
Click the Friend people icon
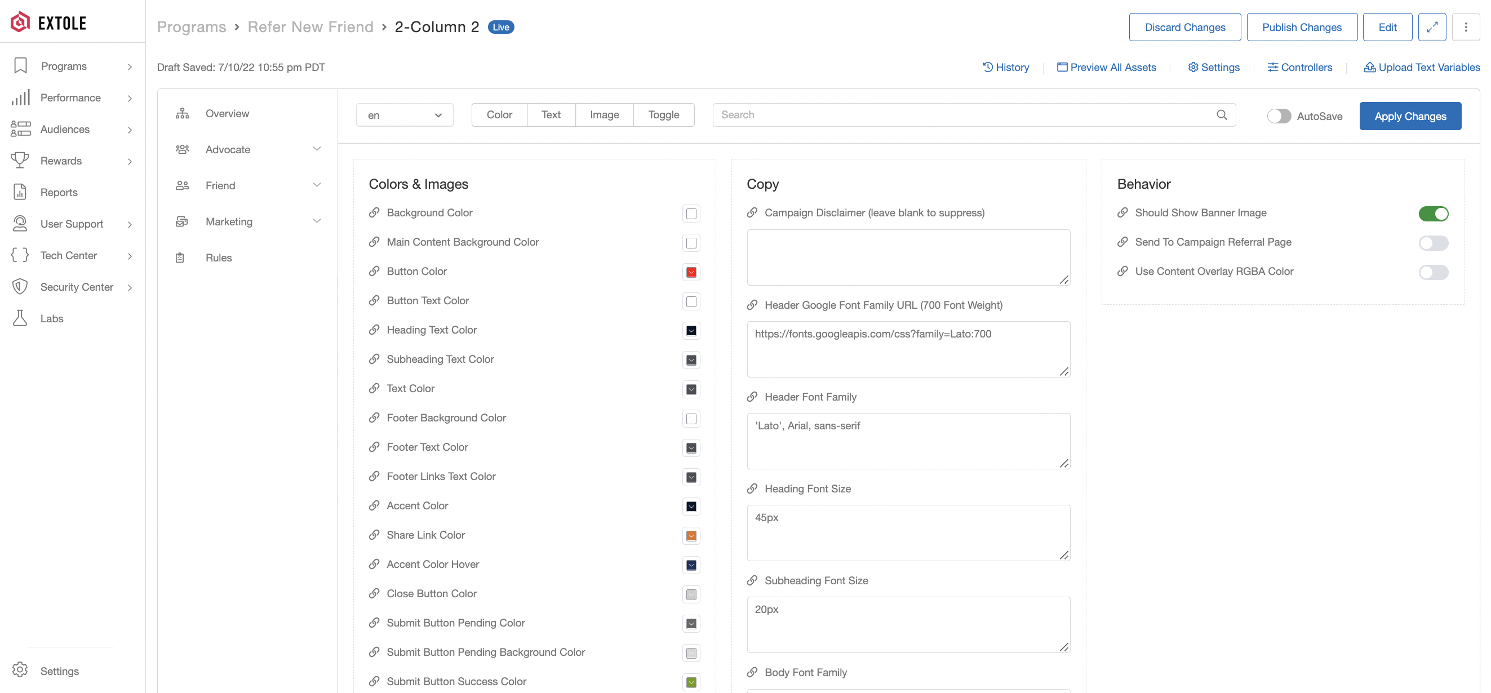click(x=183, y=185)
